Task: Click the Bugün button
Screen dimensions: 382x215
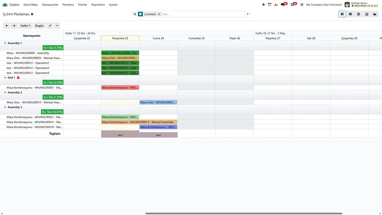Action: 39,26
